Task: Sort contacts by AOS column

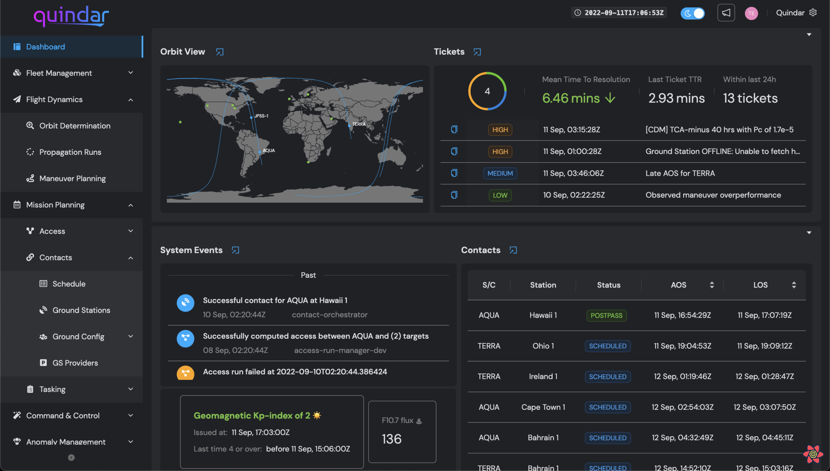Action: point(712,285)
